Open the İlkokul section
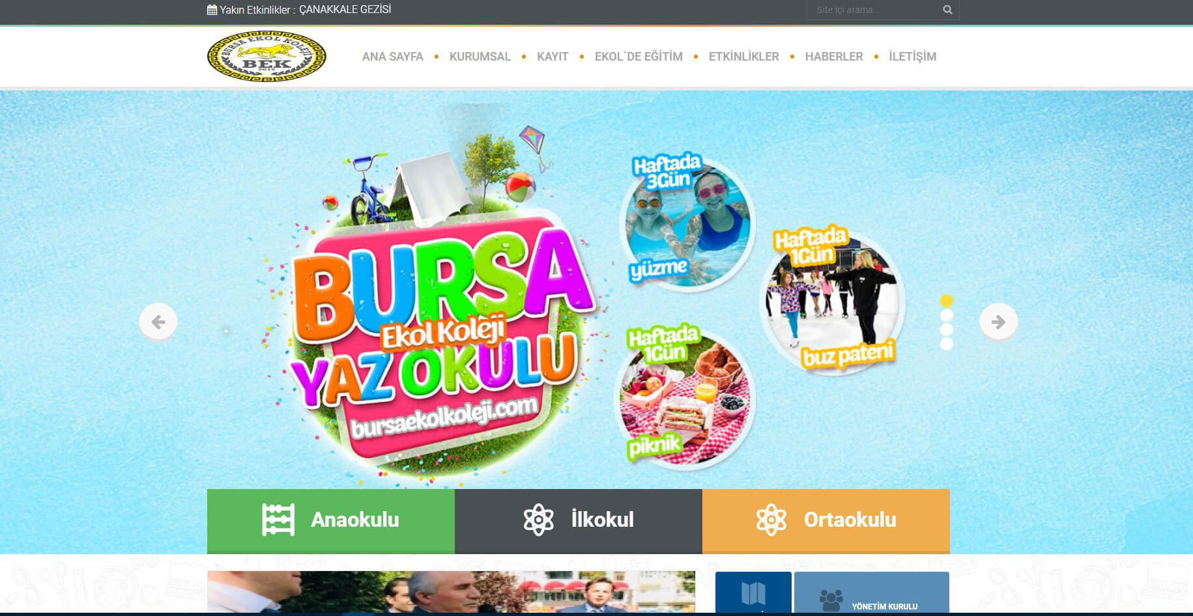Viewport: 1193px width, 616px height. (x=579, y=521)
